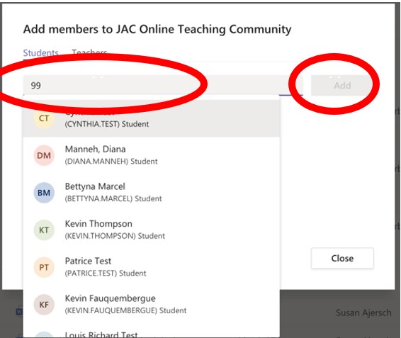Choose Patrice Test from suggestions

[x=152, y=267]
